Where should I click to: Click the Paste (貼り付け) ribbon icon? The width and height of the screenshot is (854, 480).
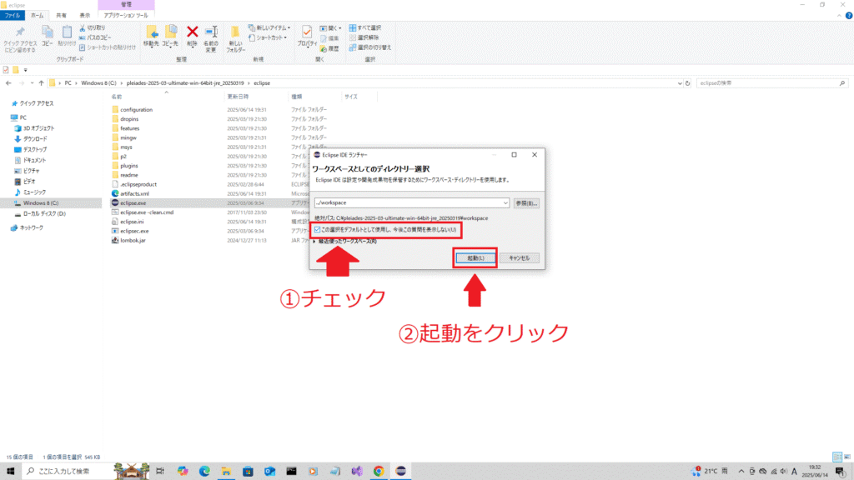coord(67,36)
